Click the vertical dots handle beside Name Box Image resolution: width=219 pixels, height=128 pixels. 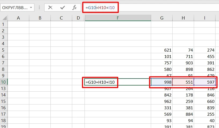coord(39,7)
